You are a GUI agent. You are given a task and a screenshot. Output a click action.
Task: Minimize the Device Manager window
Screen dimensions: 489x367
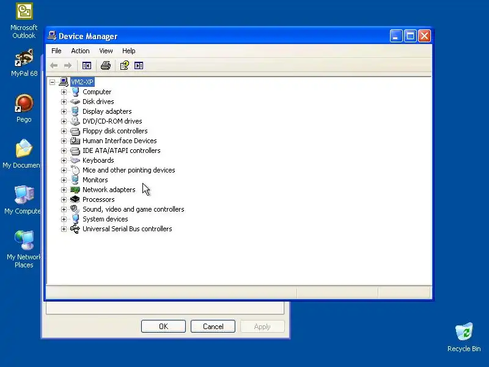(x=396, y=36)
